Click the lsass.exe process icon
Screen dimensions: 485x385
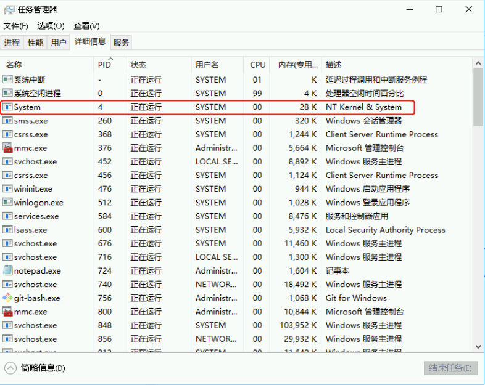(7, 230)
